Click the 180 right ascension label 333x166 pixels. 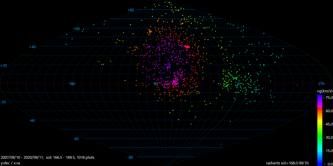point(72,84)
